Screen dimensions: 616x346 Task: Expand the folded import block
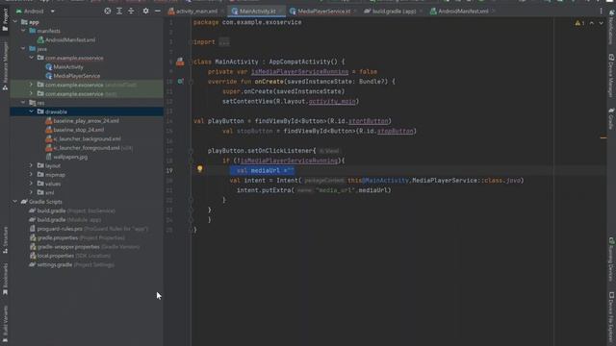(x=224, y=42)
